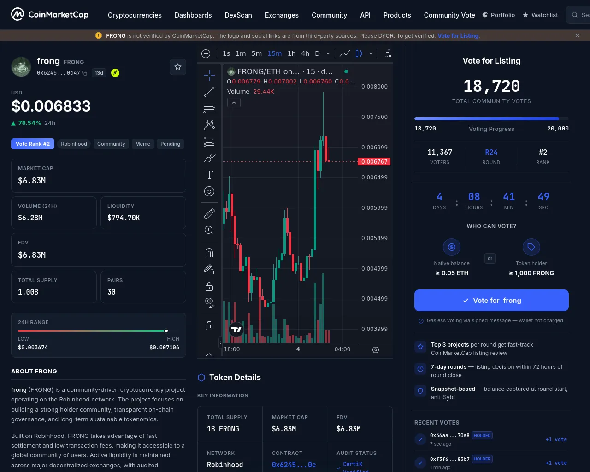Screen dimensions: 590x472
Task: Open the candlestick chart type icon
Action: pos(359,53)
